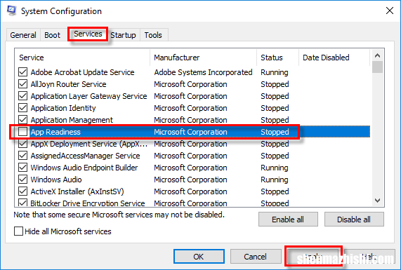This screenshot has height=270, width=401.
Task: Open the Boot tab
Action: 52,35
